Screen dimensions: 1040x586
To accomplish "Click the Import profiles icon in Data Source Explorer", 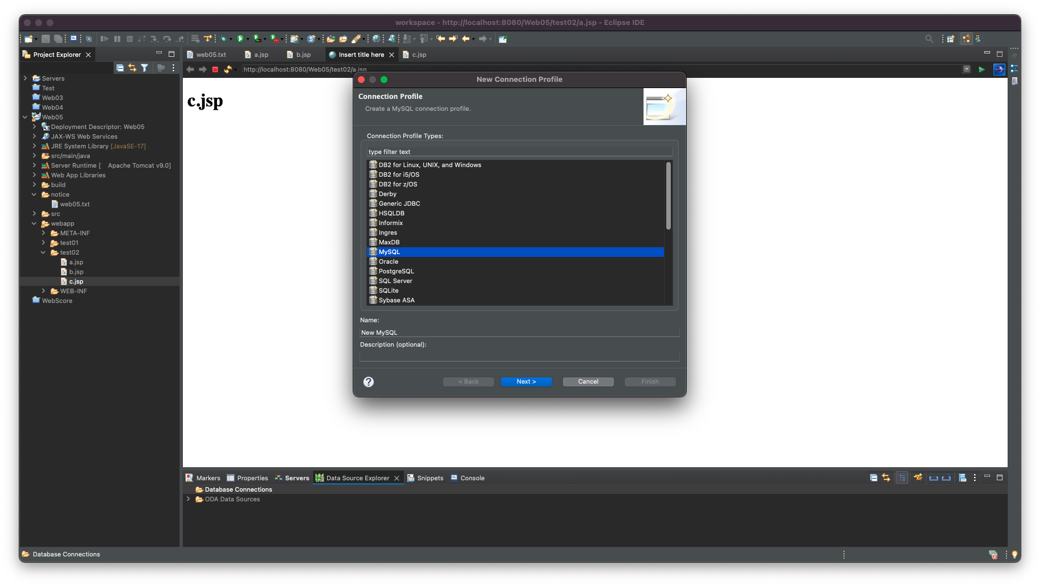I will coord(933,477).
